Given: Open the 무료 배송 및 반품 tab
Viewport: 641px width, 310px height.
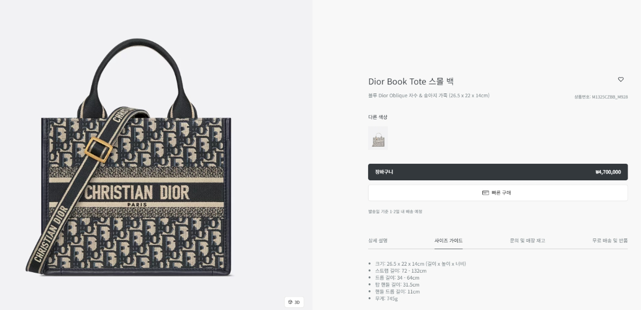Looking at the screenshot, I should pyautogui.click(x=610, y=241).
